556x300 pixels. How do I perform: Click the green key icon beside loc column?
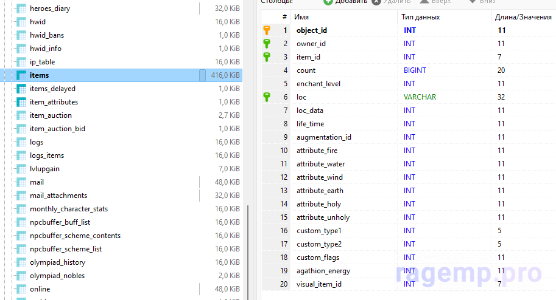click(x=267, y=97)
